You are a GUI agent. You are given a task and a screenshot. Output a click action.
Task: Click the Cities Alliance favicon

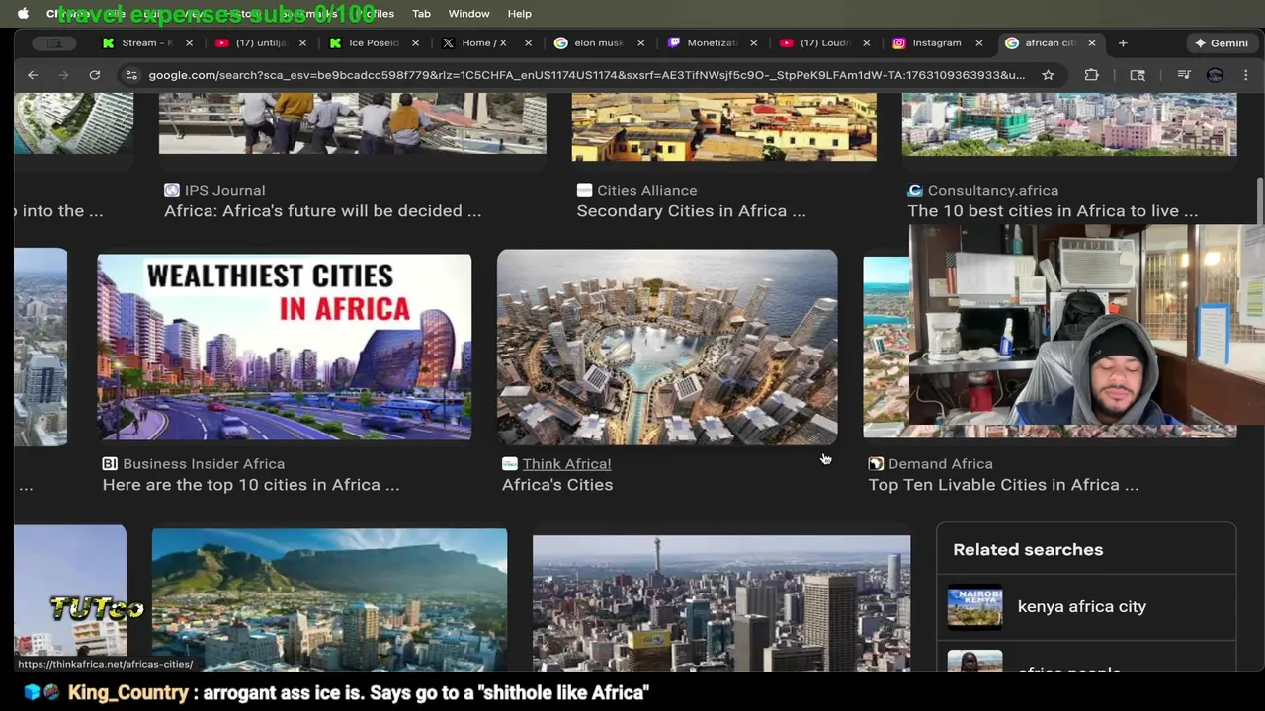click(x=584, y=190)
